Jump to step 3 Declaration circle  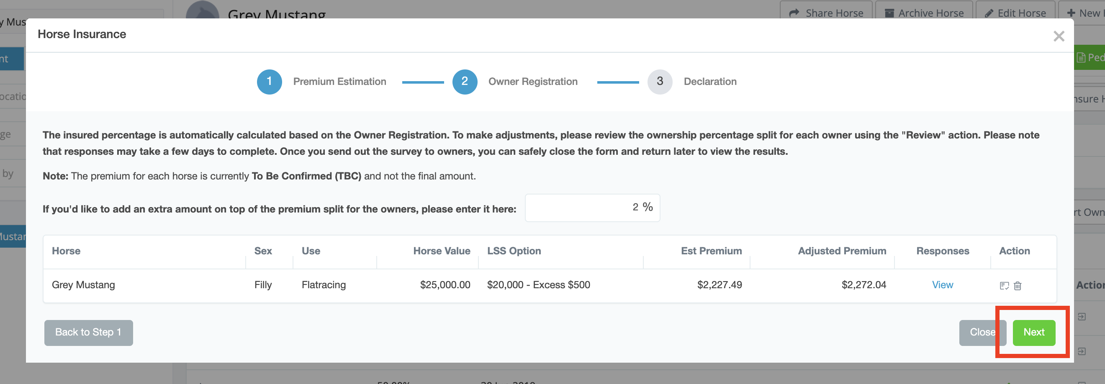click(x=660, y=82)
